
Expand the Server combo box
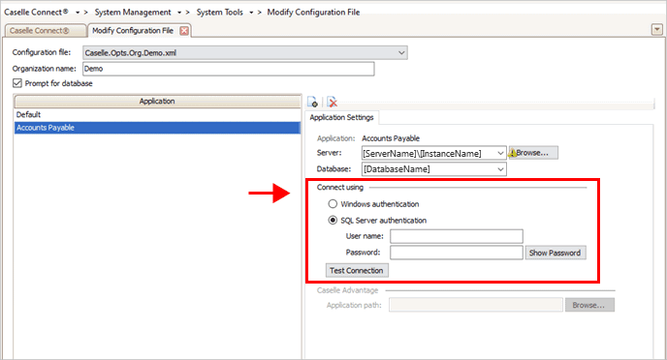tap(500, 153)
